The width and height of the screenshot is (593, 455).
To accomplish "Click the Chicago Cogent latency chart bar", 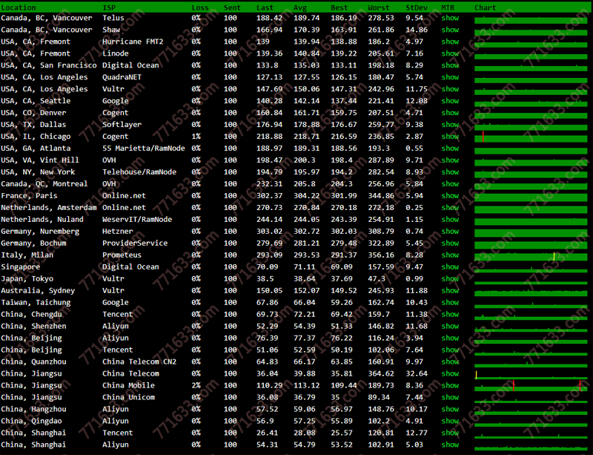I will (531, 137).
